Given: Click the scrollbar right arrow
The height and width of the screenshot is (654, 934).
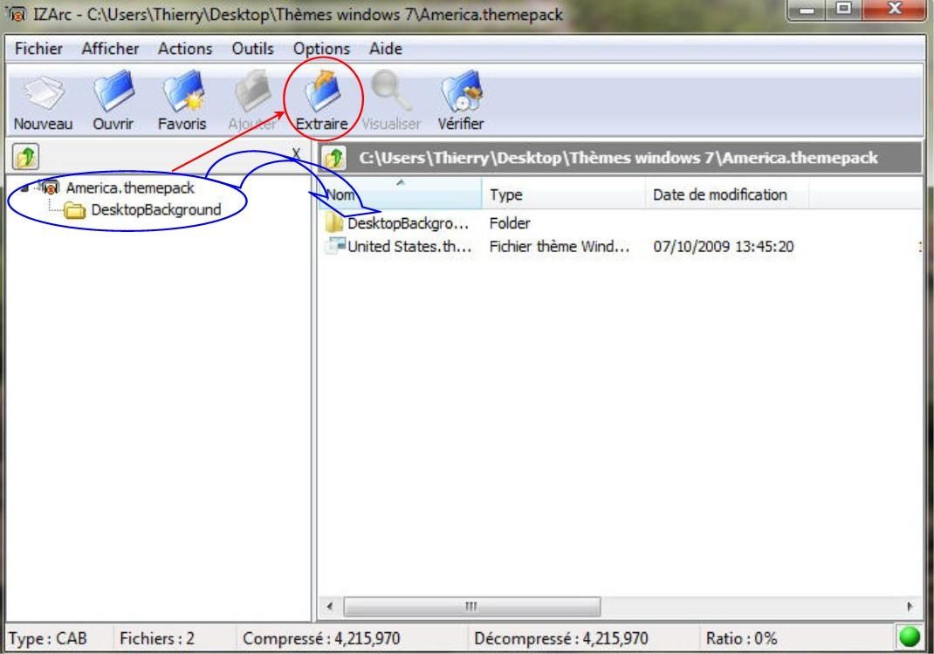Looking at the screenshot, I should click(910, 607).
